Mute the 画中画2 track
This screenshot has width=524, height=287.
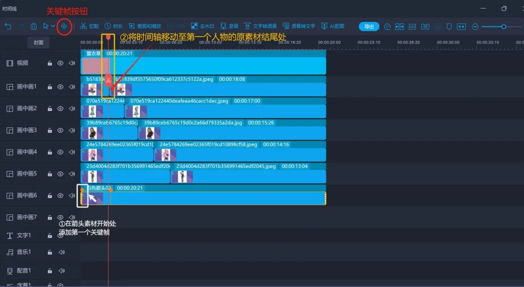coord(72,108)
